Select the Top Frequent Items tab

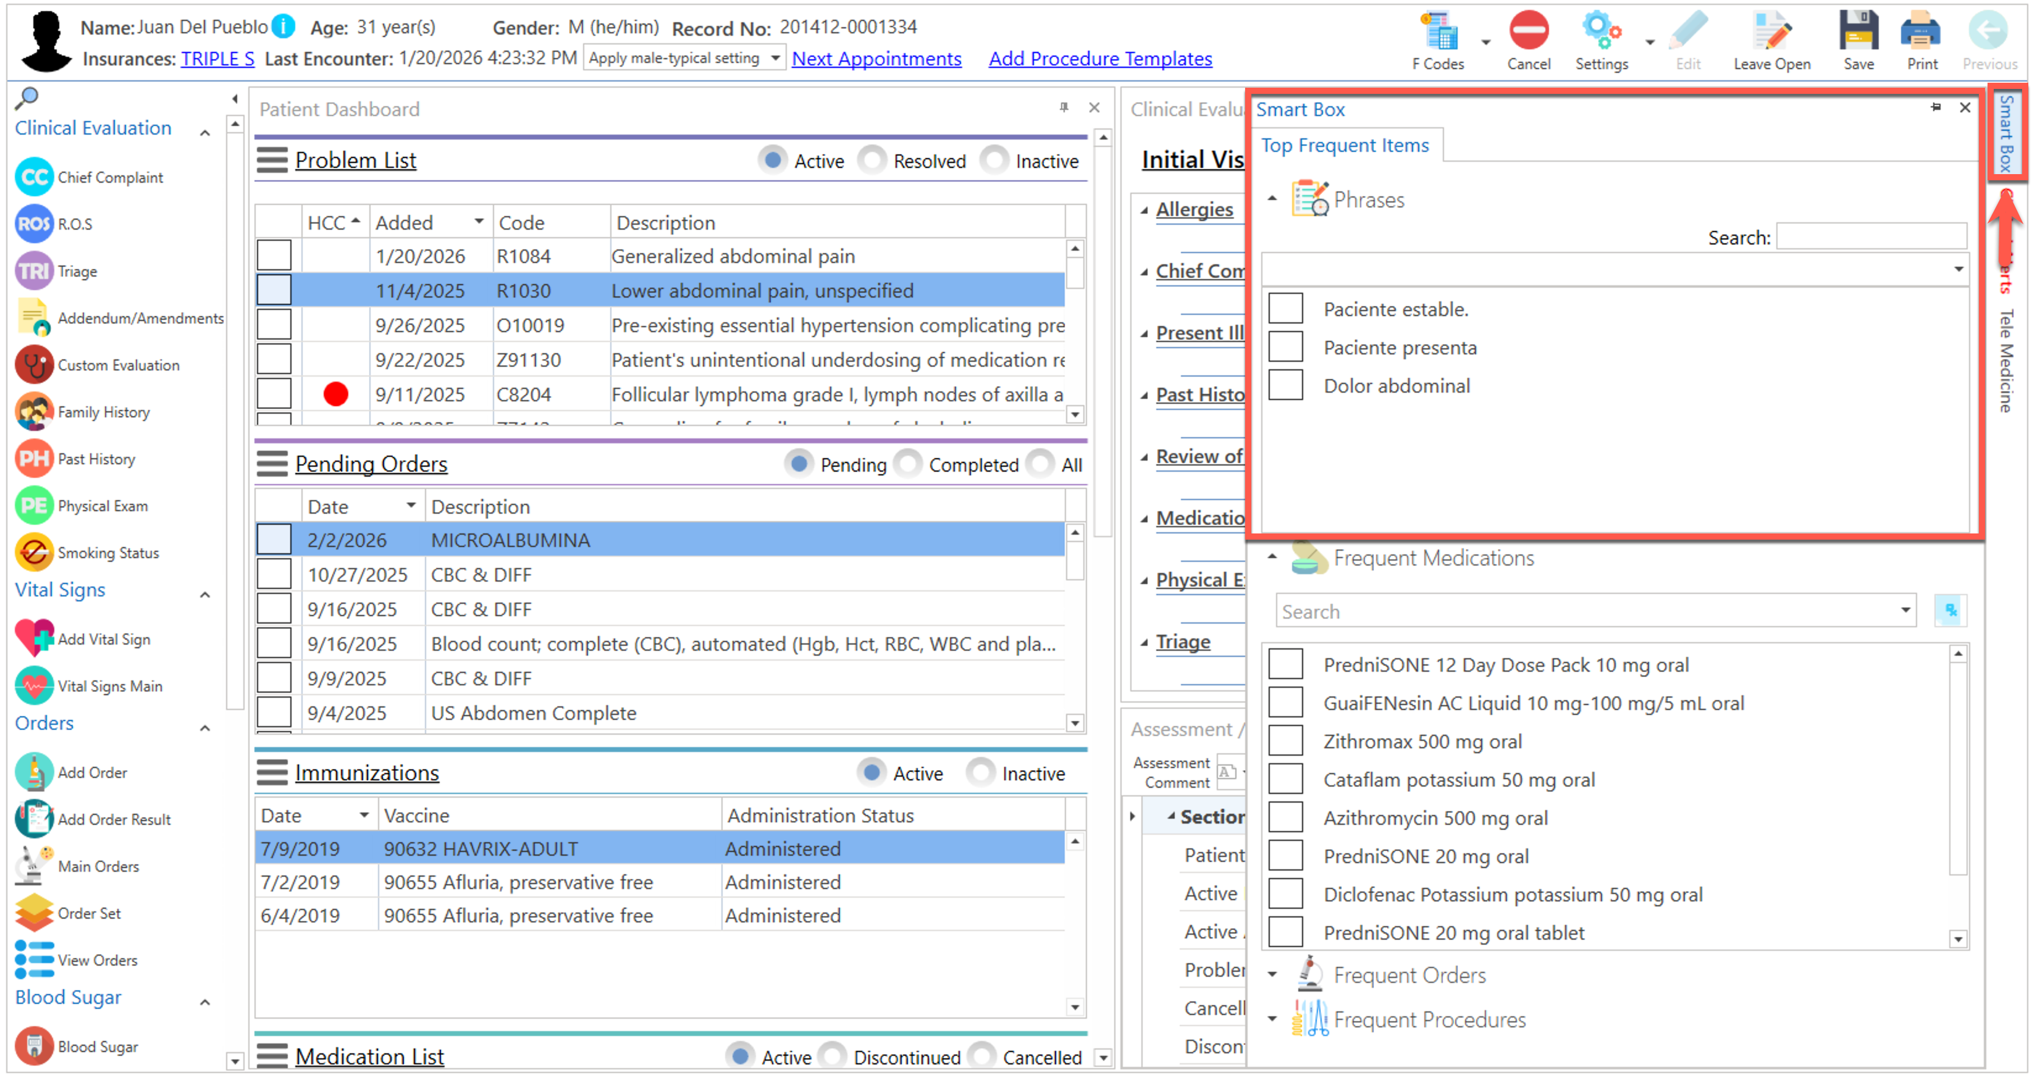[x=1344, y=146]
